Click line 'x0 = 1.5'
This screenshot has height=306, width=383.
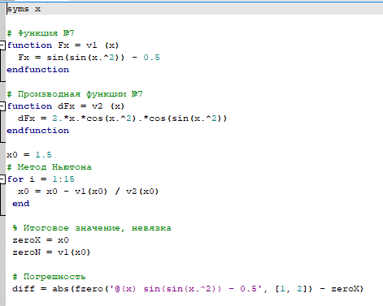click(29, 155)
